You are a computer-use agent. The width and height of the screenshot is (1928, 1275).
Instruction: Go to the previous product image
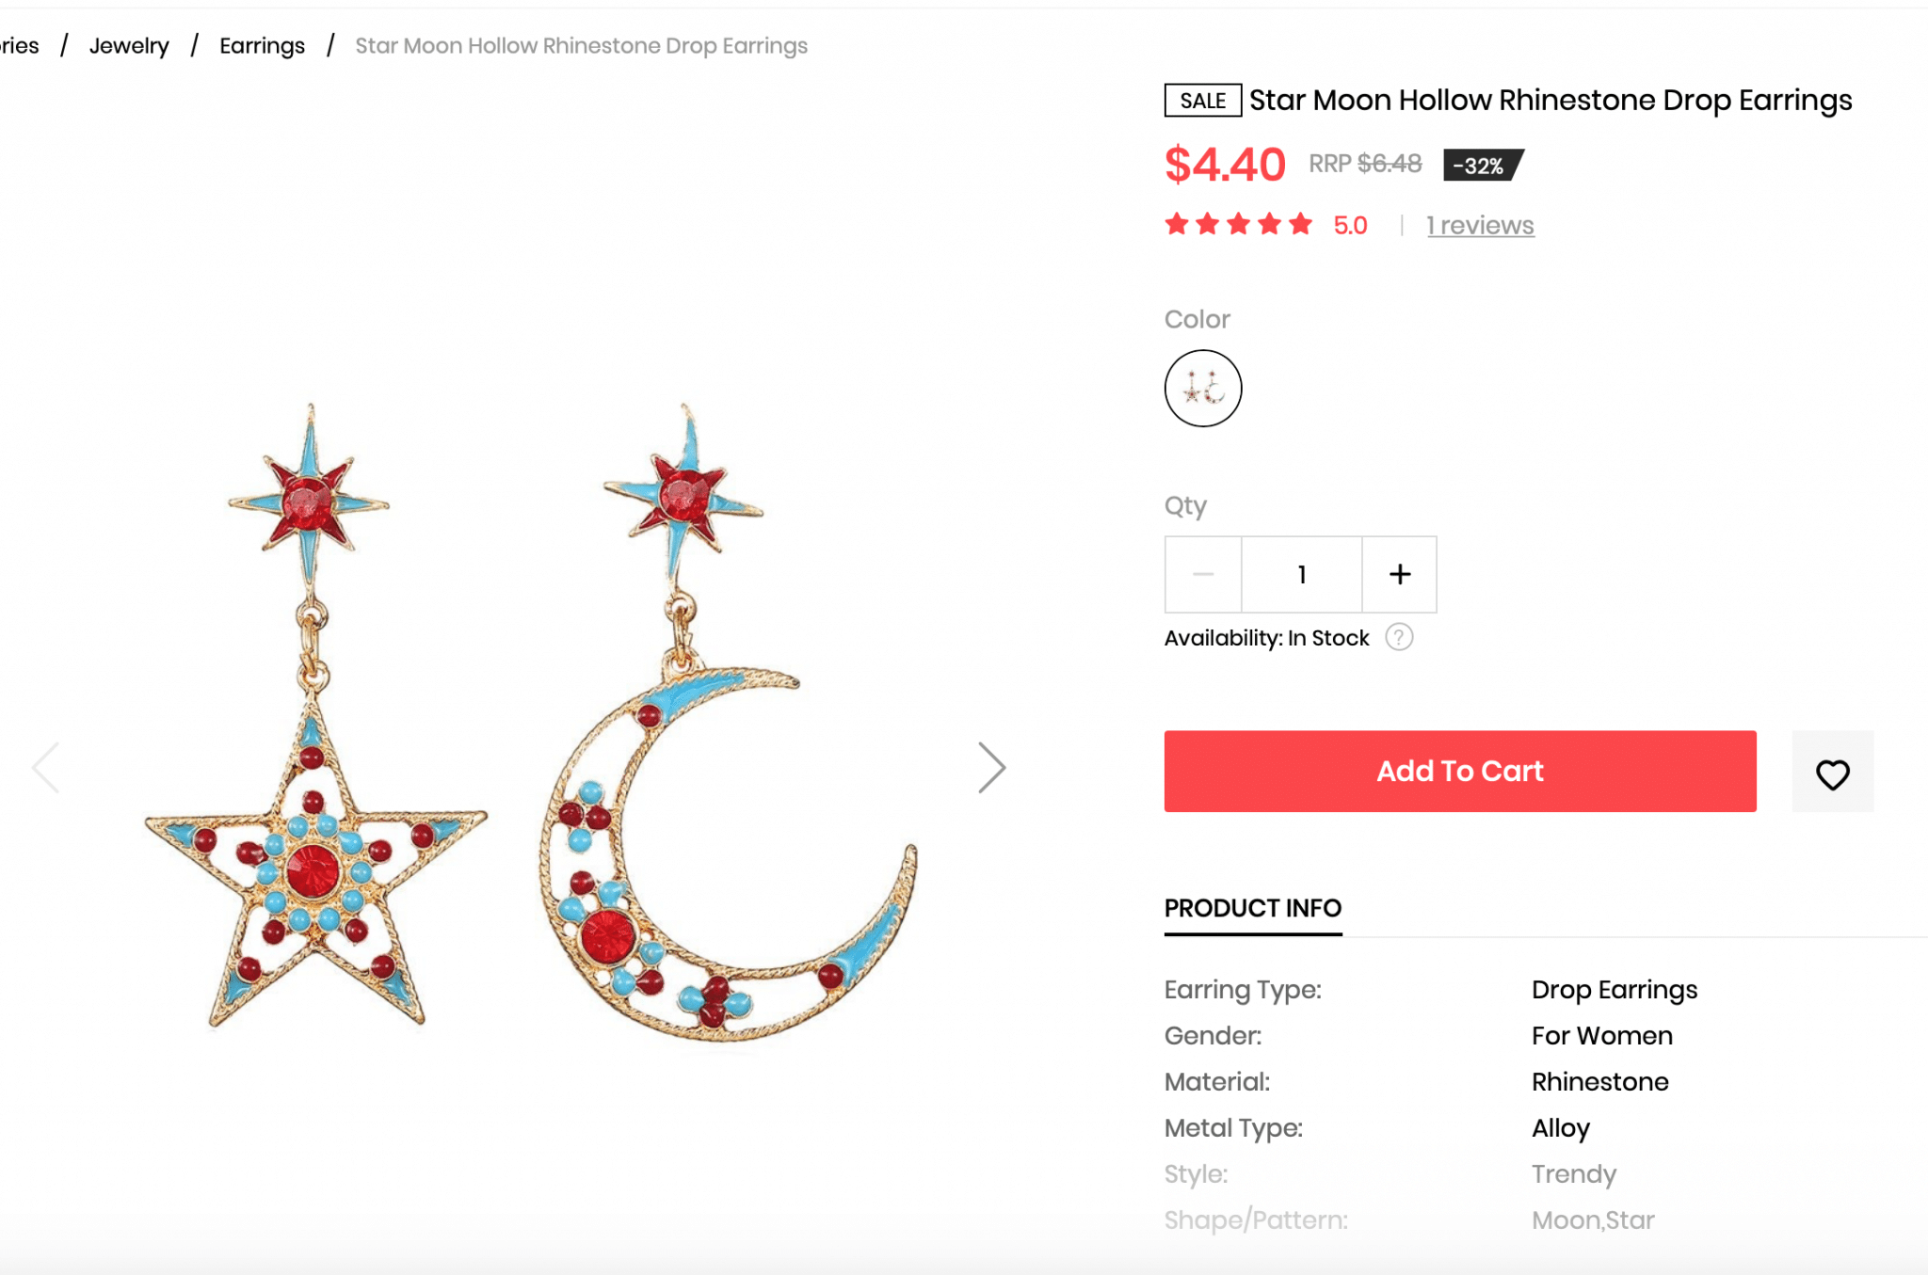point(46,768)
